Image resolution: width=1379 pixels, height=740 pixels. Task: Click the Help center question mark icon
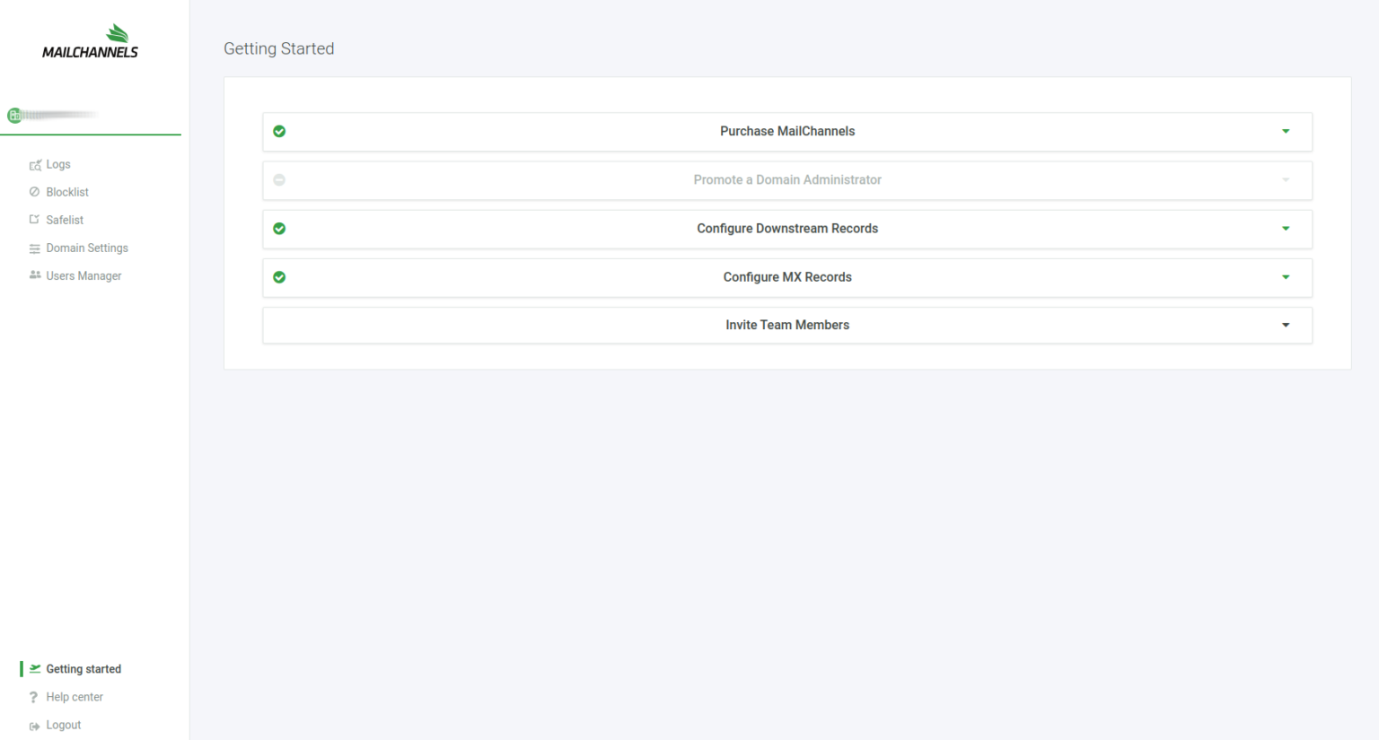coord(33,697)
